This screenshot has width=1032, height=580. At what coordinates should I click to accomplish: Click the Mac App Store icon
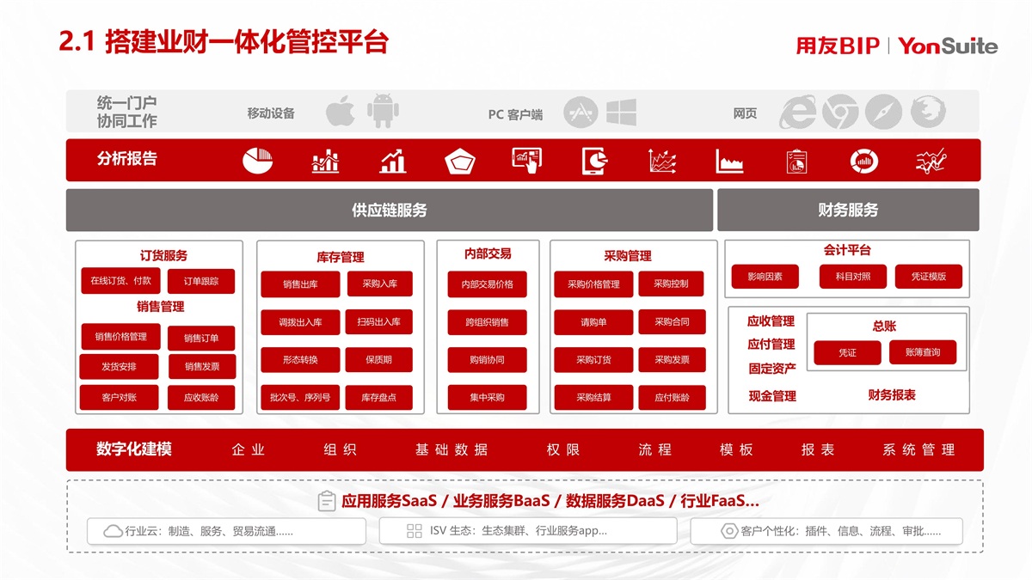click(580, 113)
